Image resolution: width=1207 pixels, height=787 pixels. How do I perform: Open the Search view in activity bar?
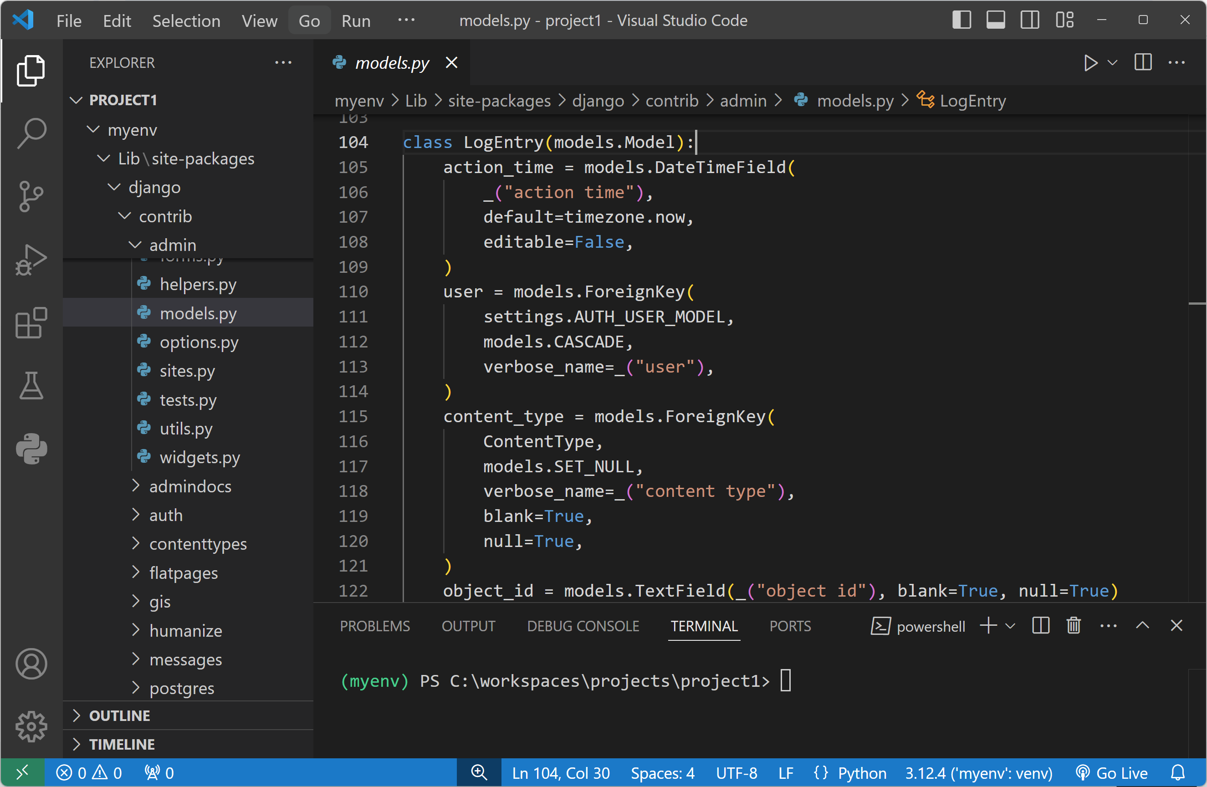(x=31, y=133)
